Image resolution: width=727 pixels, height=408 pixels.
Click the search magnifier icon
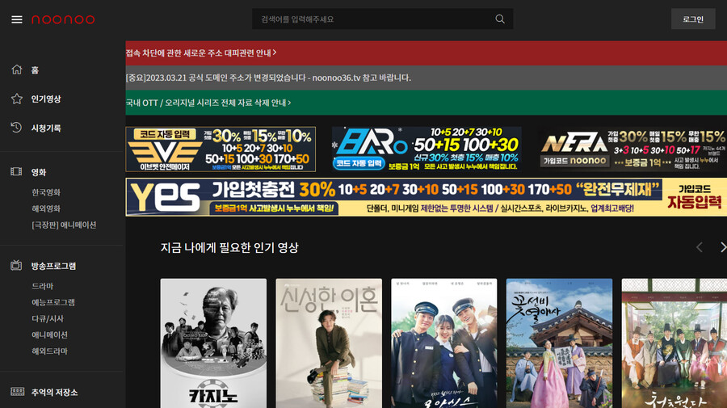[500, 19]
